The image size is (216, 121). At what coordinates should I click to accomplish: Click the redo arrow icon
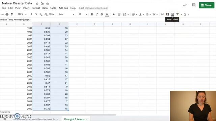(x=2, y=14)
